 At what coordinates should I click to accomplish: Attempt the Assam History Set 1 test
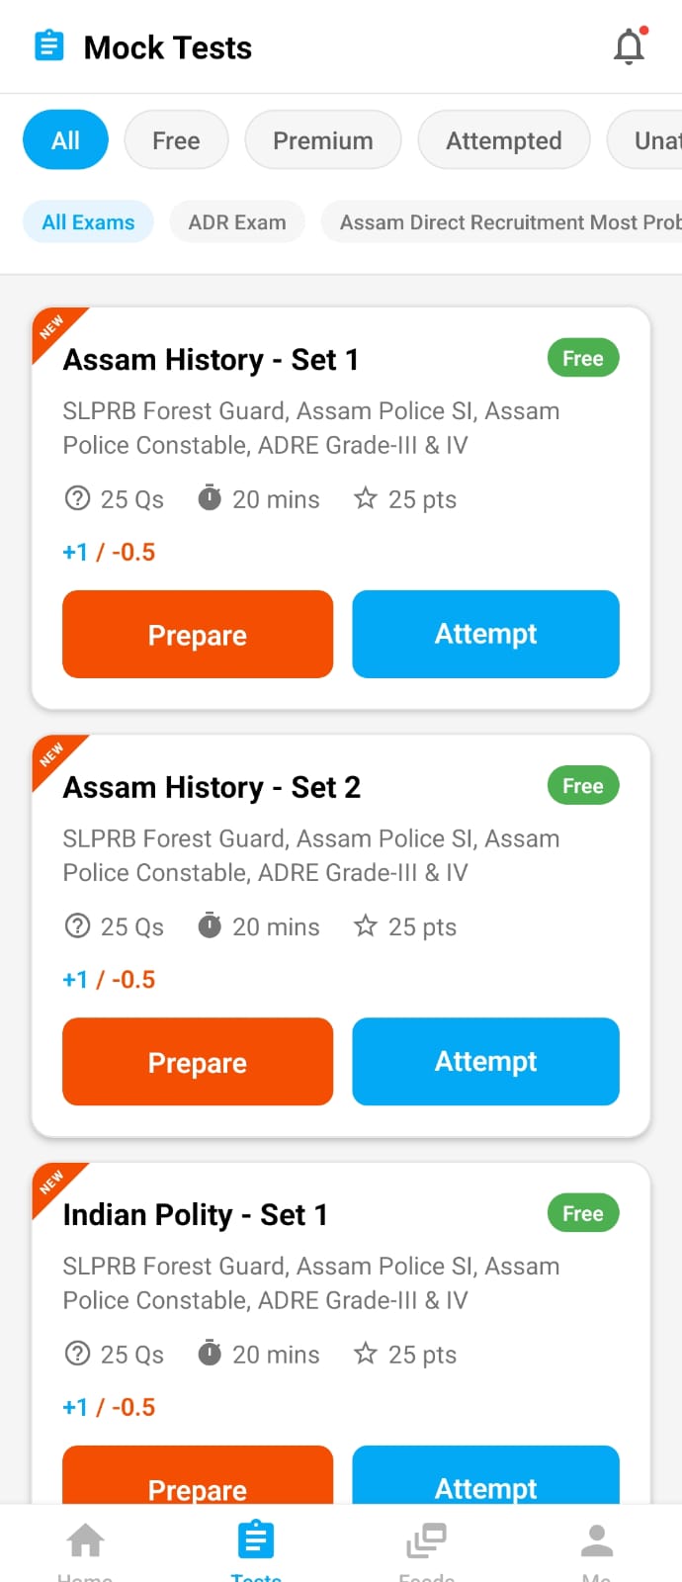click(485, 634)
